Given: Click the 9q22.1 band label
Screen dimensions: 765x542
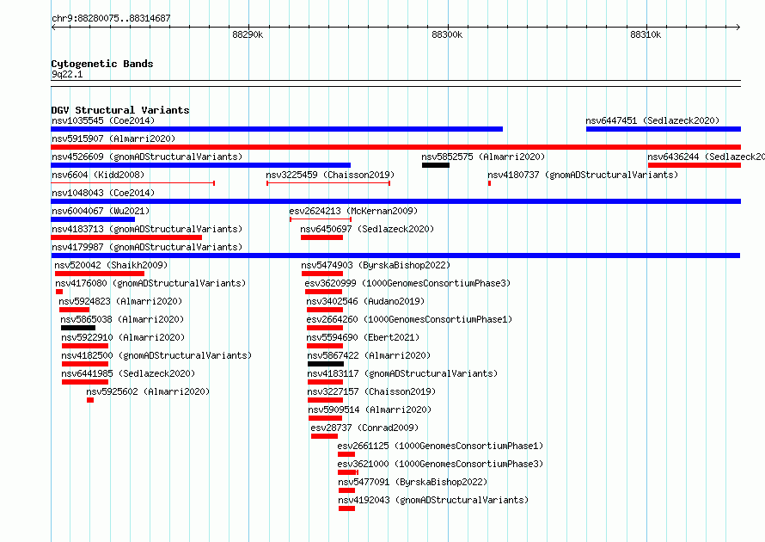Looking at the screenshot, I should point(67,74).
